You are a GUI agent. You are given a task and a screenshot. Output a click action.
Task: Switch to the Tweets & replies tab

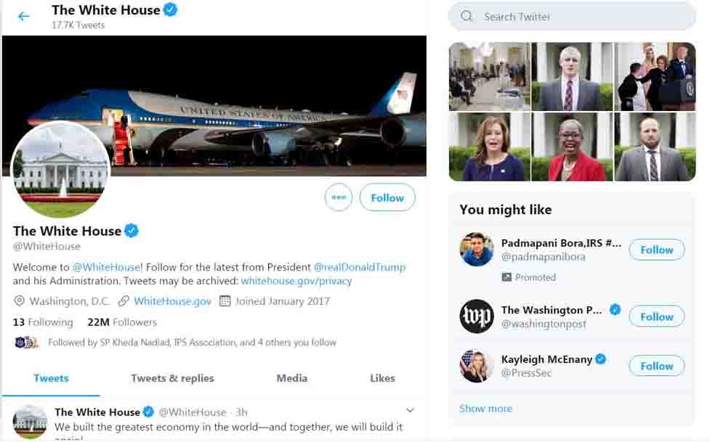click(x=172, y=378)
